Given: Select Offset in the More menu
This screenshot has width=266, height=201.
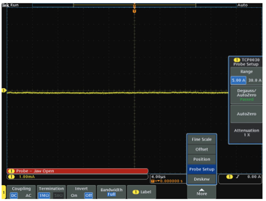Looking at the screenshot, I should tap(201, 149).
